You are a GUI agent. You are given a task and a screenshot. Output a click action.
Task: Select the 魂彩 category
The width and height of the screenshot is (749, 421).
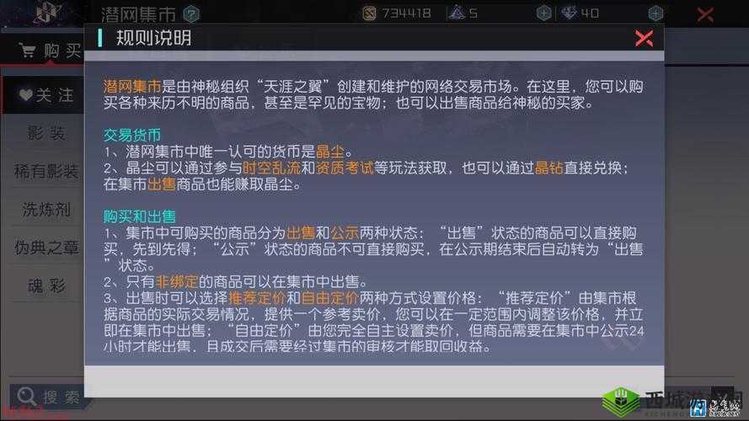[45, 285]
